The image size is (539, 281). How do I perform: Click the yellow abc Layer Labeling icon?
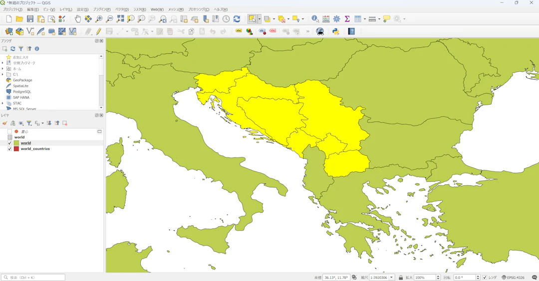pyautogui.click(x=239, y=31)
